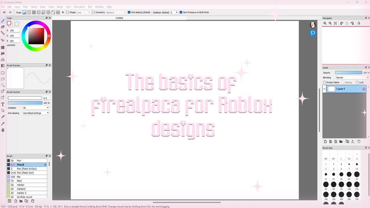Select the Lasso selection tool
The height and width of the screenshot is (208, 370).
tap(3, 79)
